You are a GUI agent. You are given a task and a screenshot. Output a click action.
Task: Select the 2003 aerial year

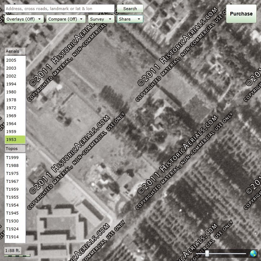pos(15,68)
